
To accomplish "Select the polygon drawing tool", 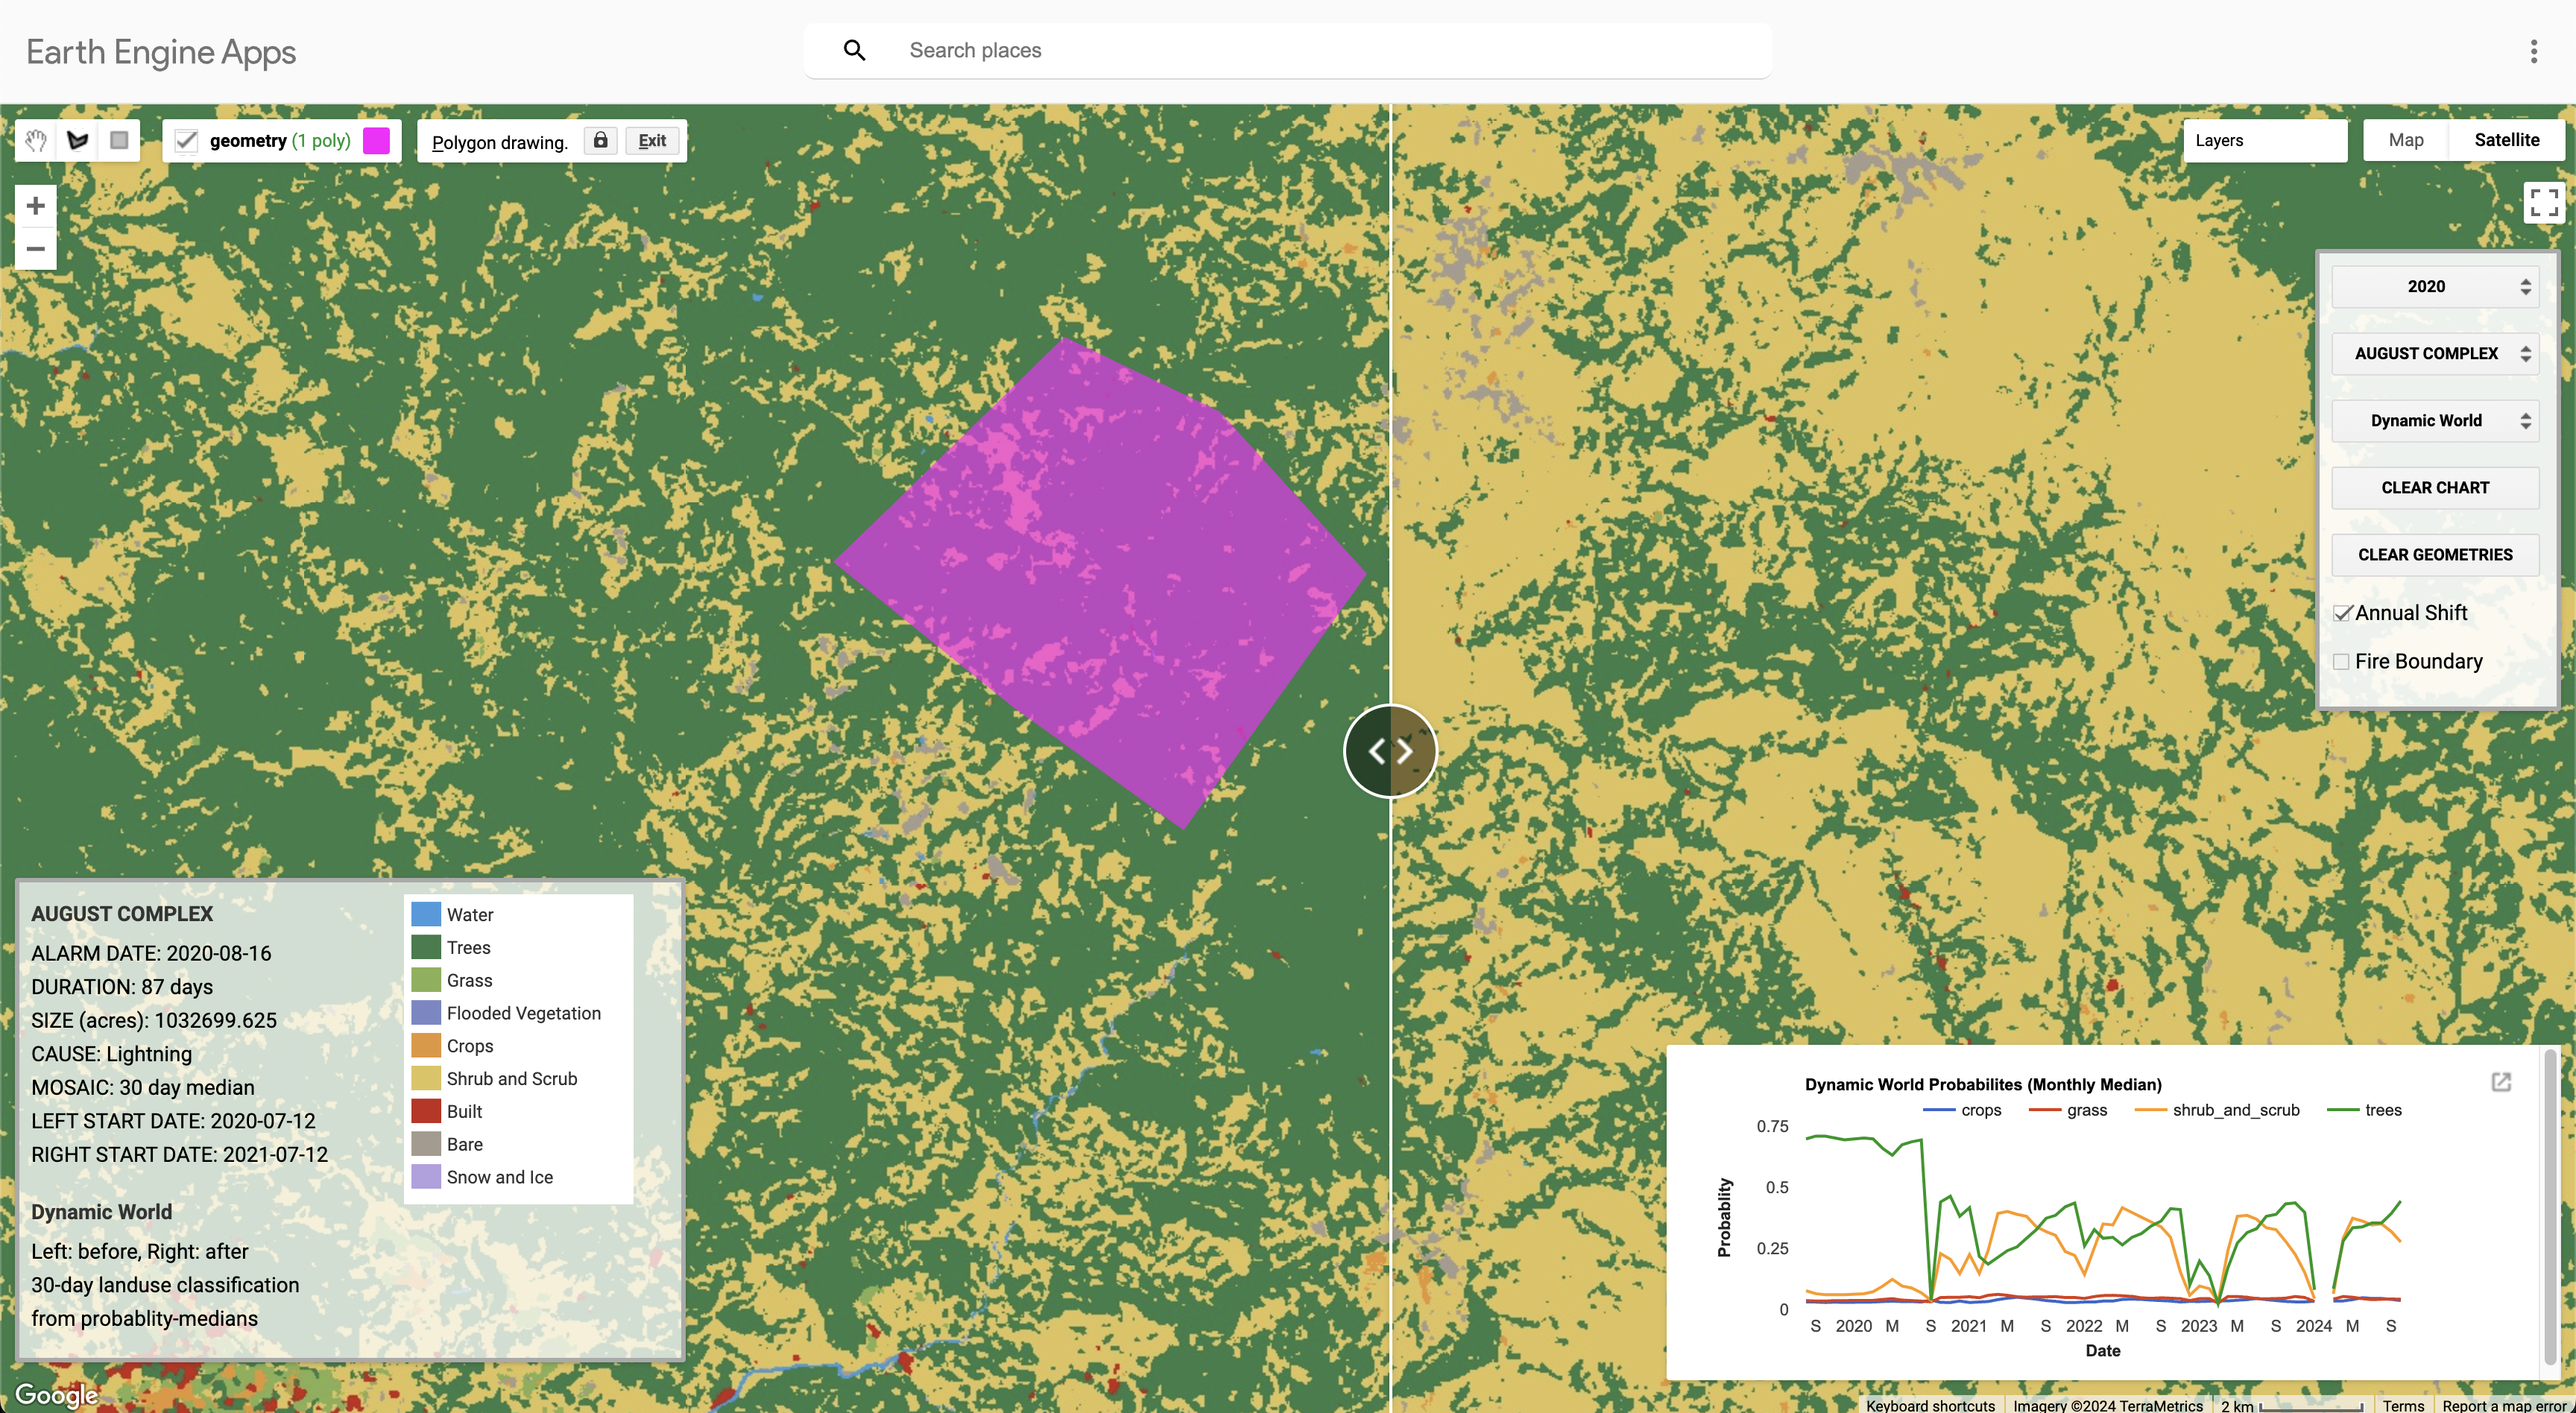I will [78, 141].
